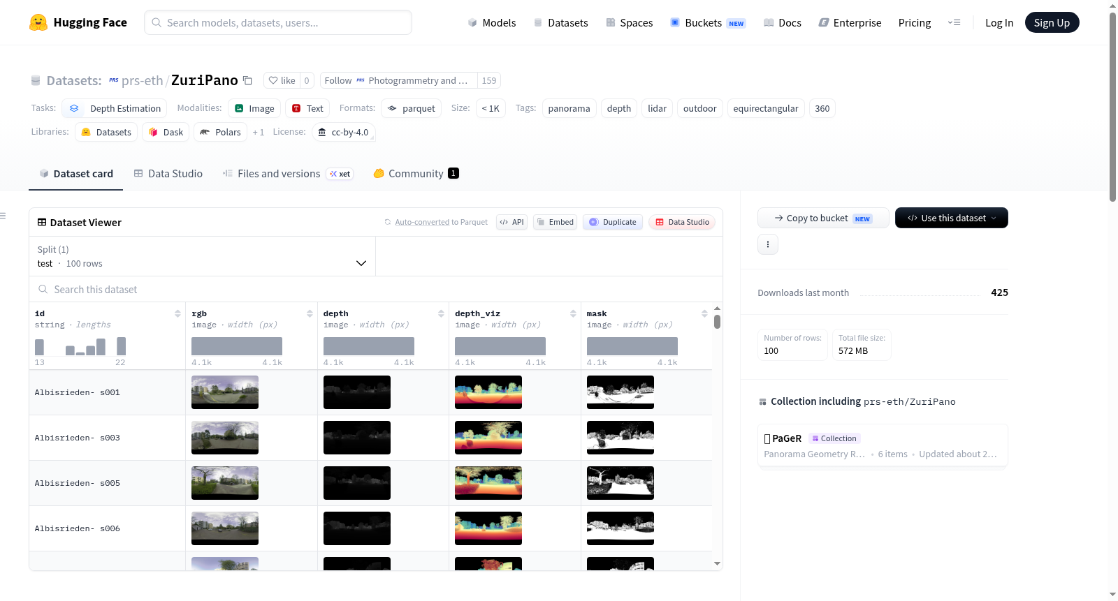Open Spaces in the top navigation
Screen dimensions: 1118x601
[630, 22]
